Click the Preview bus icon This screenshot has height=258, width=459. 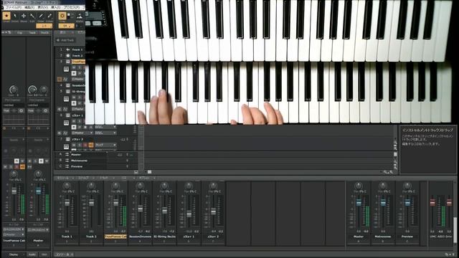(x=67, y=166)
